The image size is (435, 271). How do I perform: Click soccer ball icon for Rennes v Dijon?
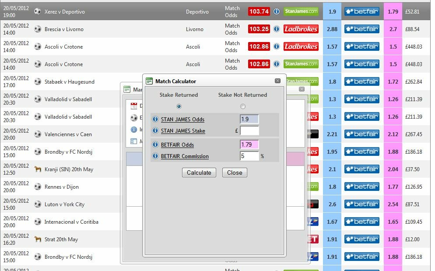coord(38,187)
